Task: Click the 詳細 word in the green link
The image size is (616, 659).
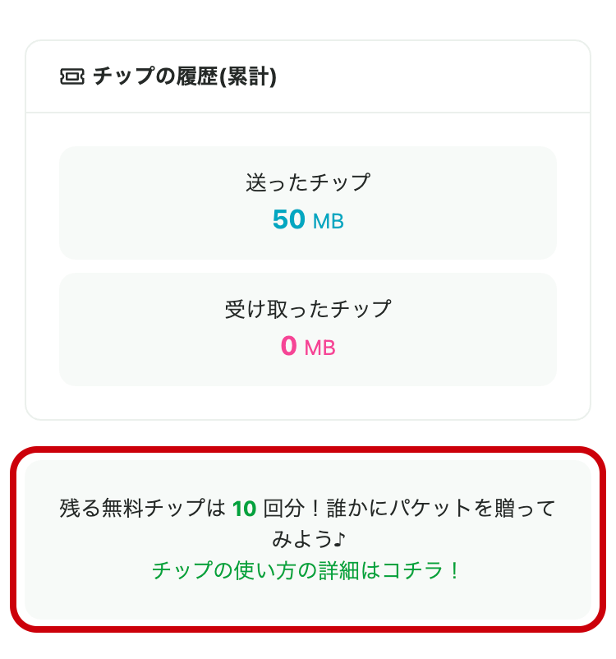Action: [338, 571]
